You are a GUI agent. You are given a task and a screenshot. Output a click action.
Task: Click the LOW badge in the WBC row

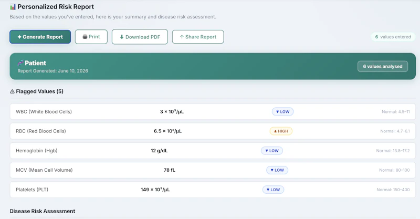tap(282, 112)
